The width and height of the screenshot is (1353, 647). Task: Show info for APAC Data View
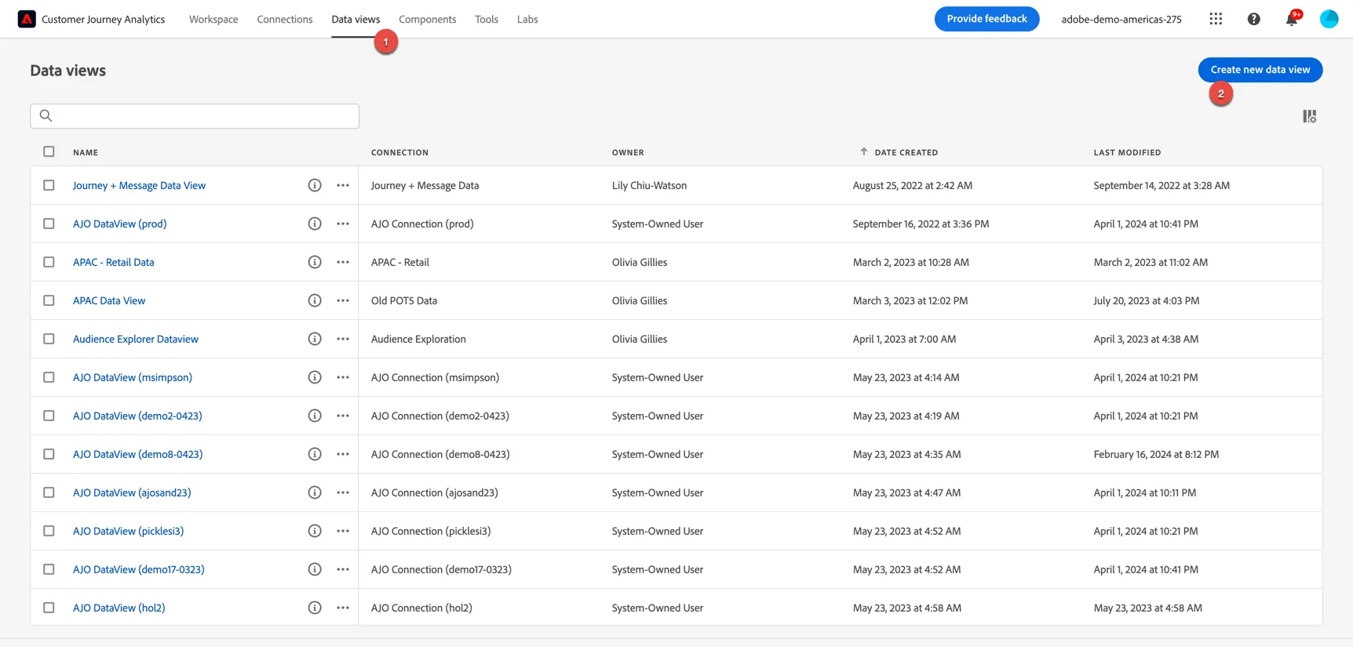[315, 300]
